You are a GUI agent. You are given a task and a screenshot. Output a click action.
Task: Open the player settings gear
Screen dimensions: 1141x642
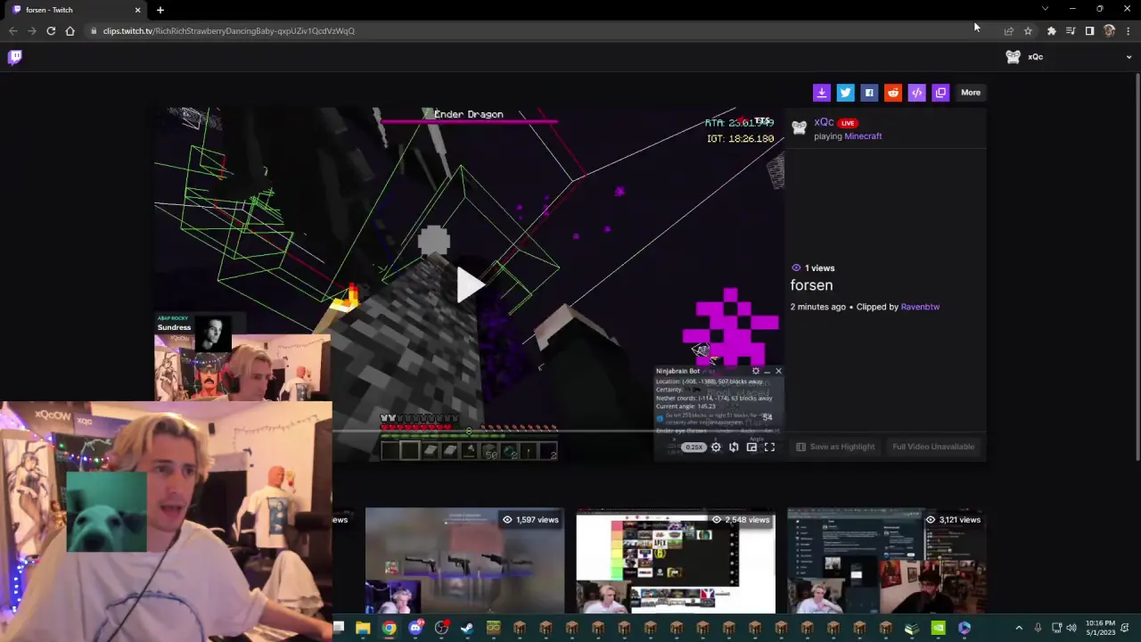click(716, 447)
